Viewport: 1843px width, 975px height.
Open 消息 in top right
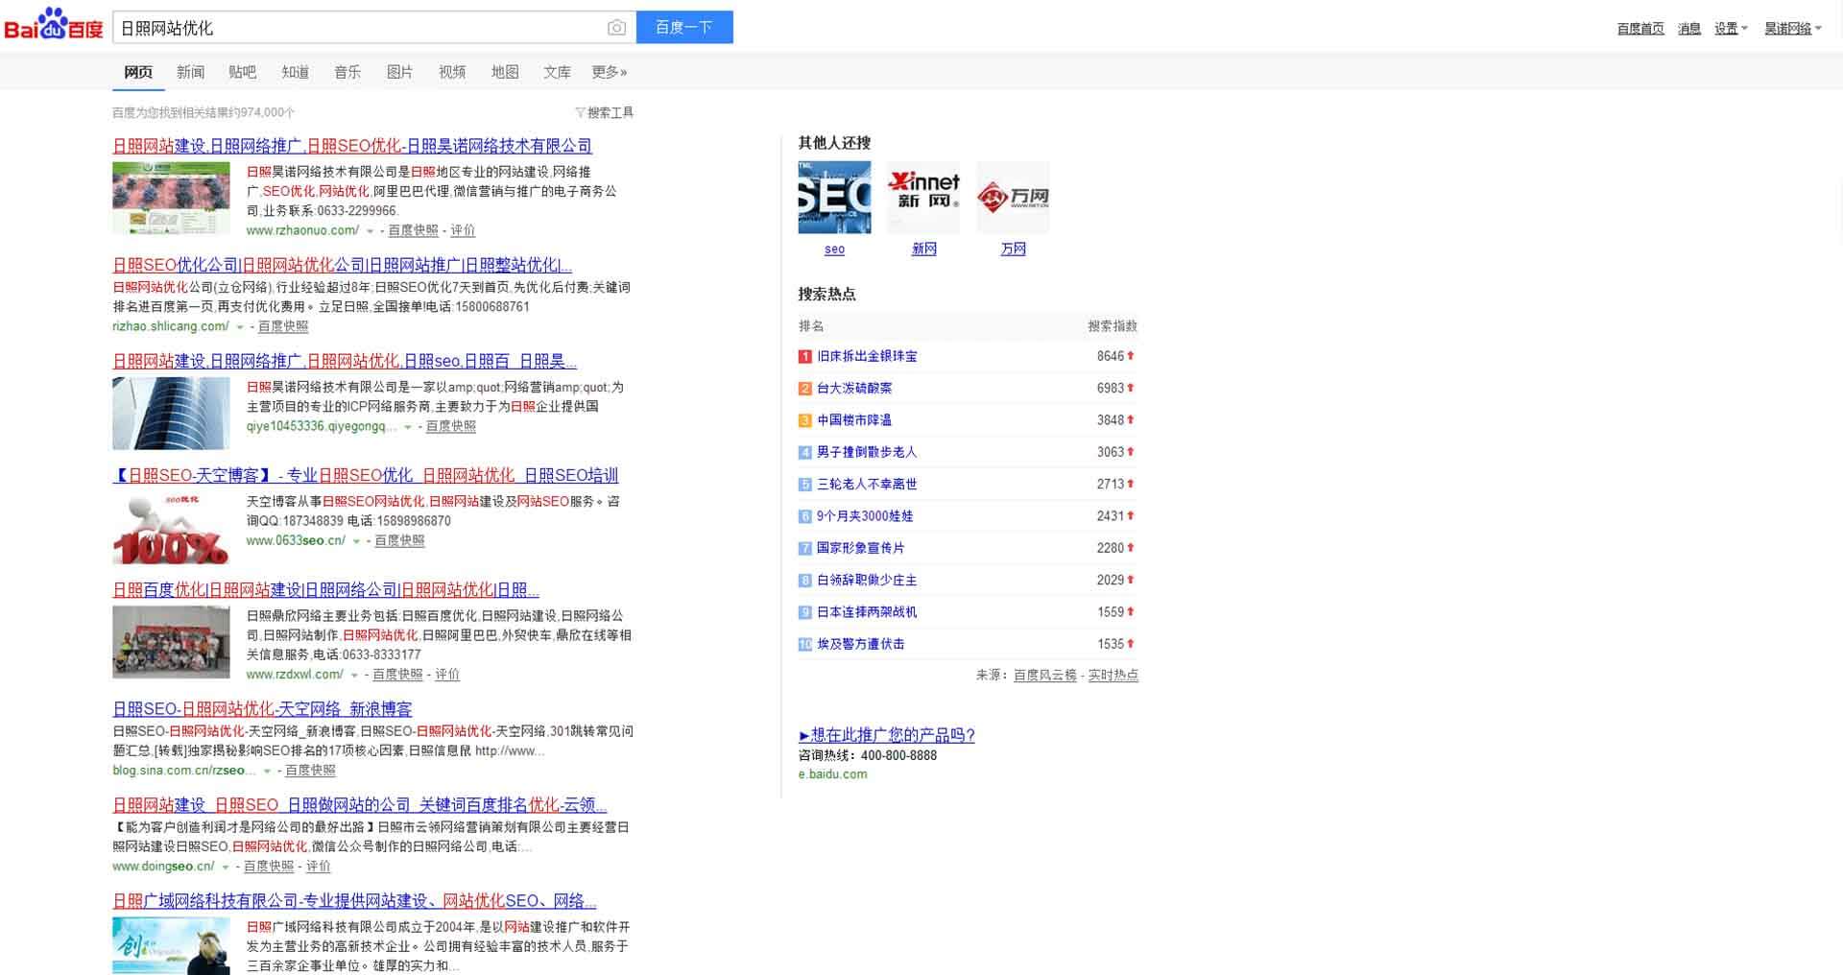[x=1689, y=29]
